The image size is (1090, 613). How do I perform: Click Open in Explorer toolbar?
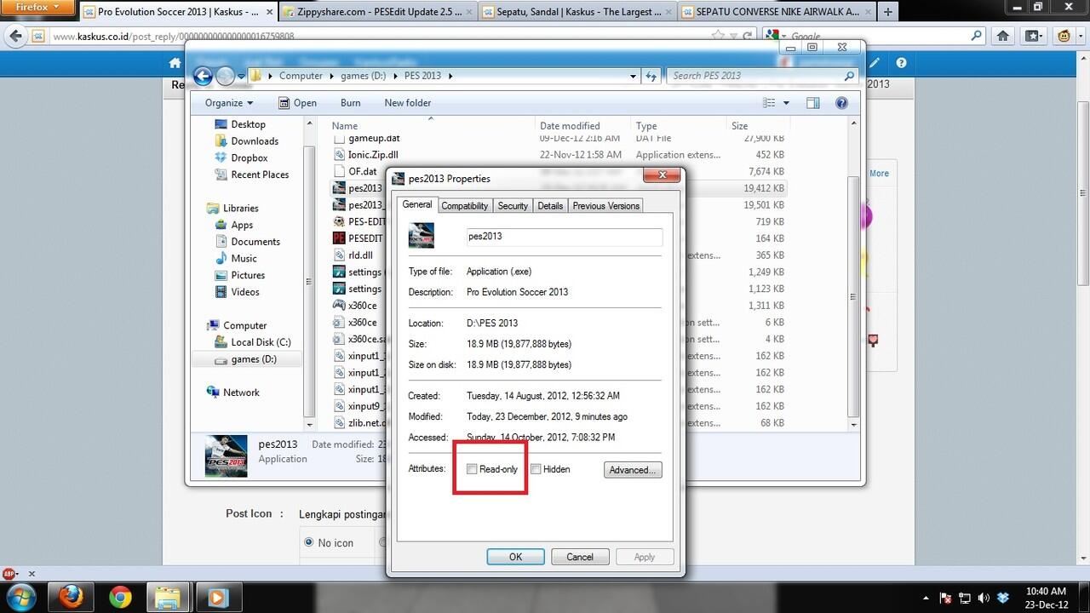297,103
